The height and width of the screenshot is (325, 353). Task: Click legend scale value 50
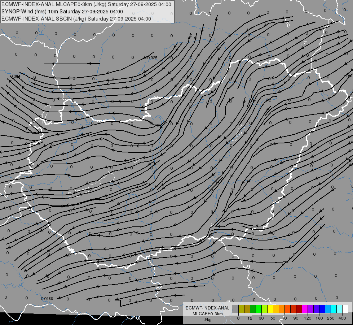[273, 318]
